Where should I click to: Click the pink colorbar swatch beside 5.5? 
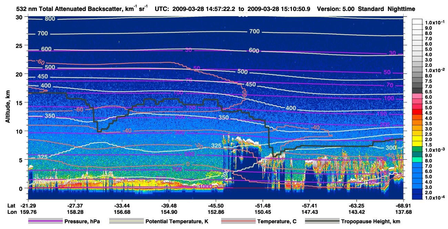tap(418, 101)
